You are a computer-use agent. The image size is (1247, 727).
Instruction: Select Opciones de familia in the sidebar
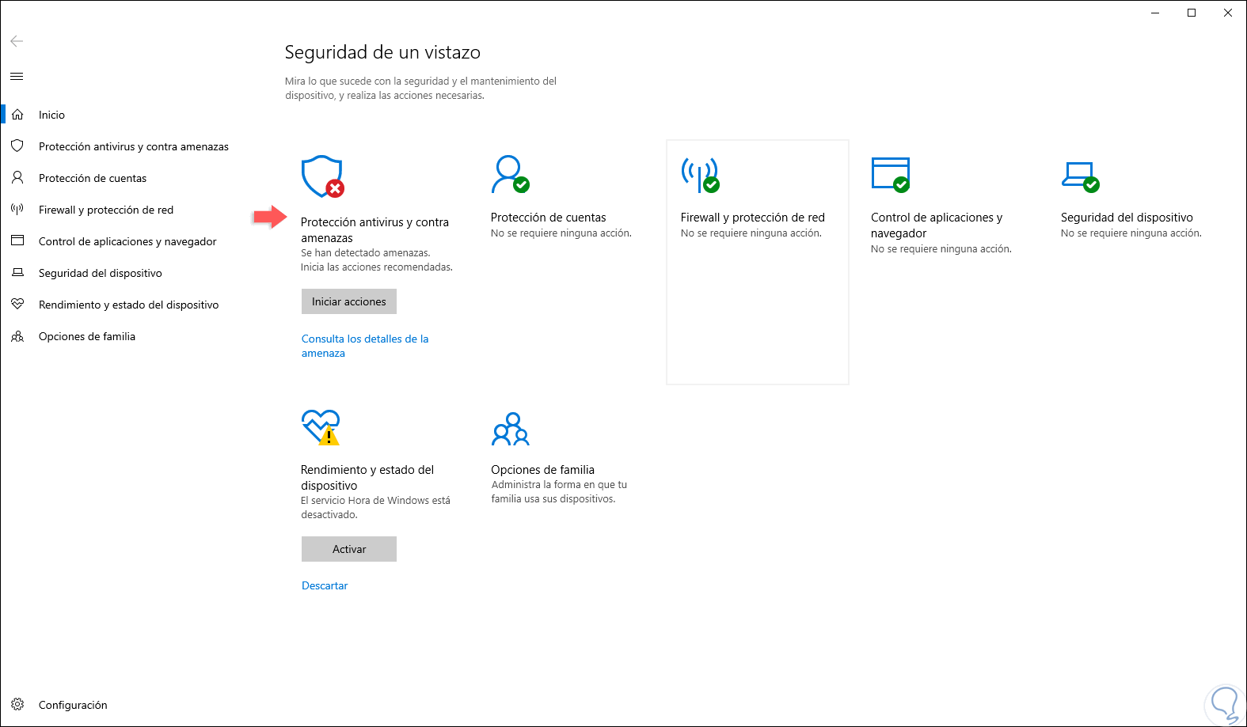(x=86, y=336)
